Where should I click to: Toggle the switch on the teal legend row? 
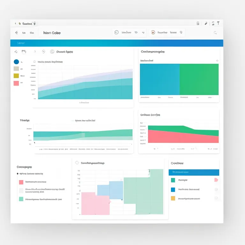(x=216, y=180)
